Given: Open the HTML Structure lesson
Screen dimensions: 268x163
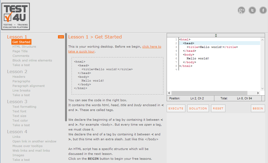Looking at the screenshot, I should point(24,47).
